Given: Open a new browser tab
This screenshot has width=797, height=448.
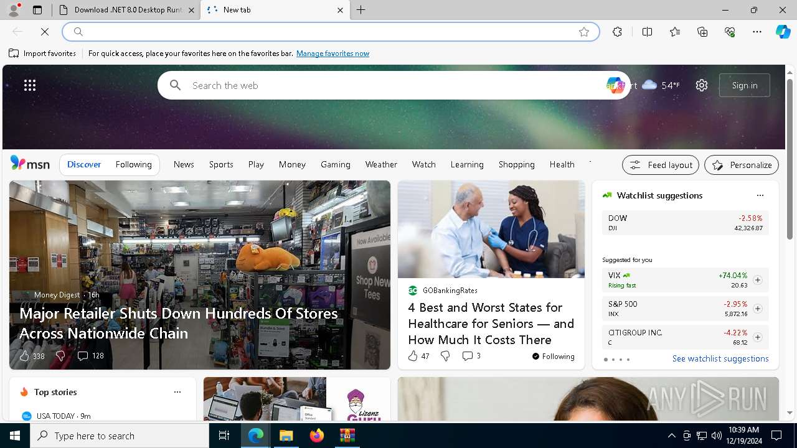Looking at the screenshot, I should tap(361, 10).
